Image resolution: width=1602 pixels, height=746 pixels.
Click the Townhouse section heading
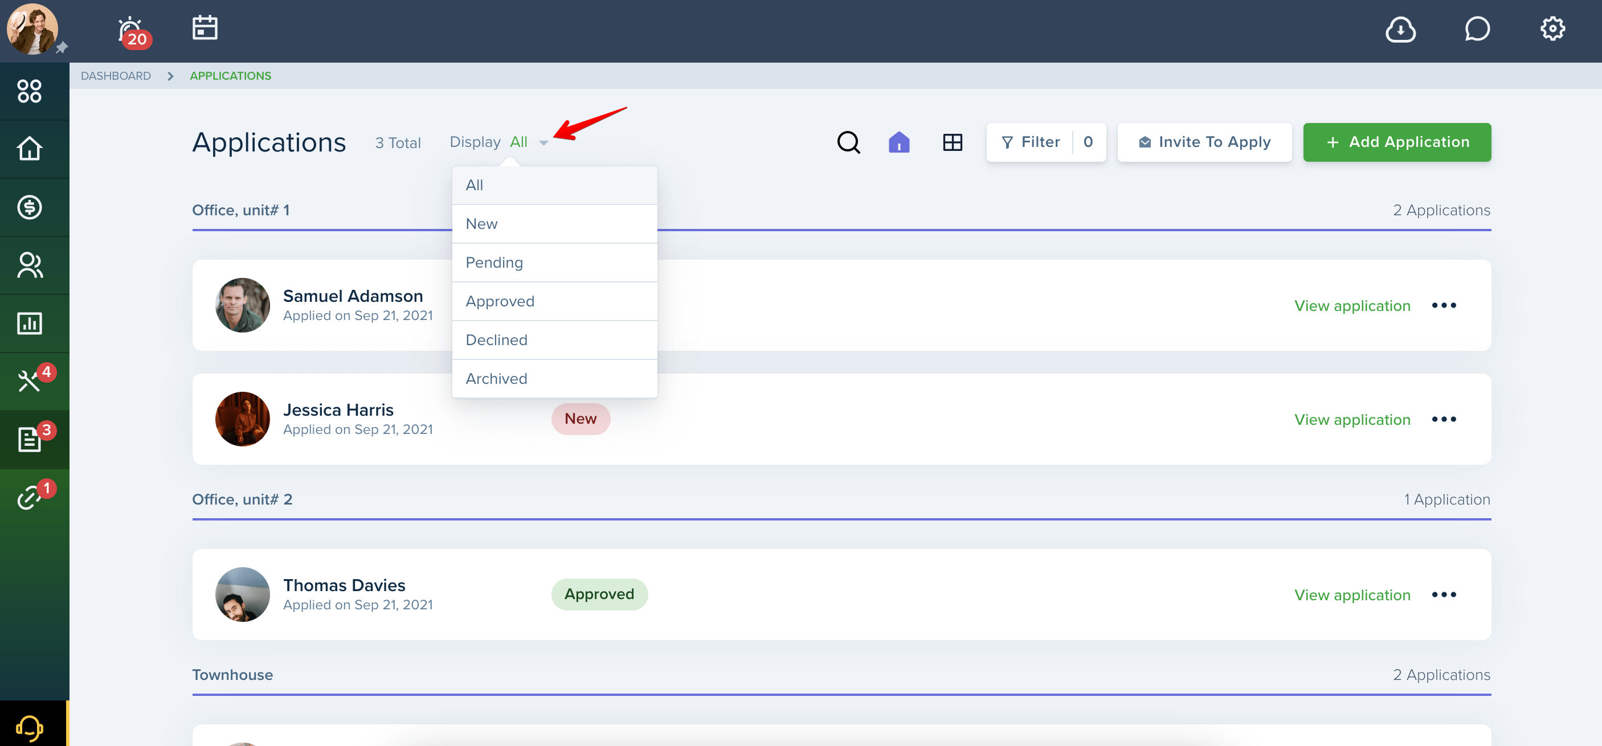pyautogui.click(x=232, y=674)
